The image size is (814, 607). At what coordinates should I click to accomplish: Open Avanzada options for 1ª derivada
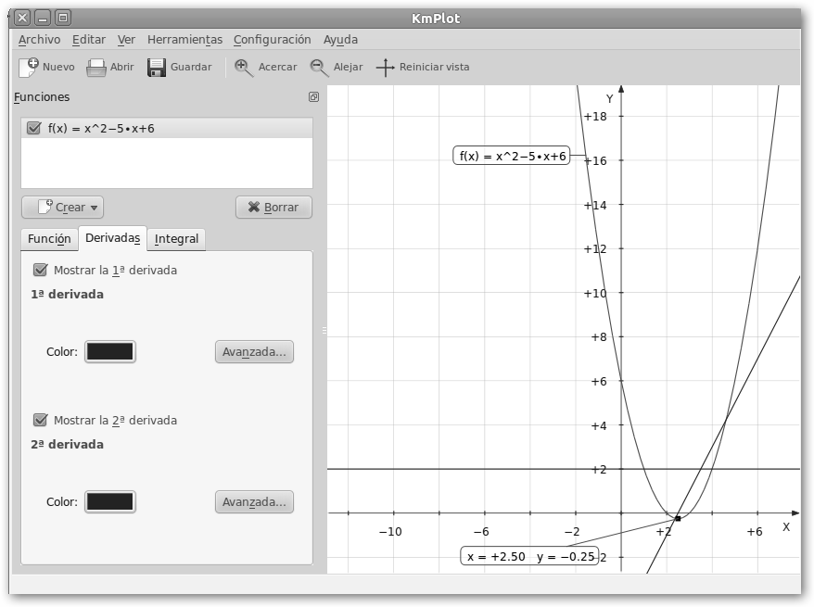[254, 351]
